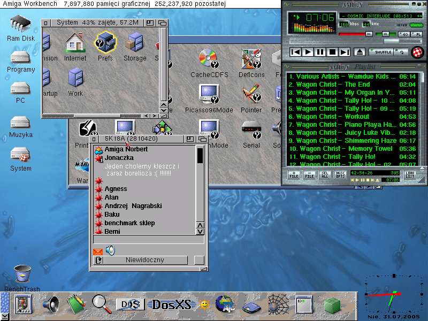The width and height of the screenshot is (428, 321).
Task: Pause playback in the player
Action: click(x=320, y=52)
